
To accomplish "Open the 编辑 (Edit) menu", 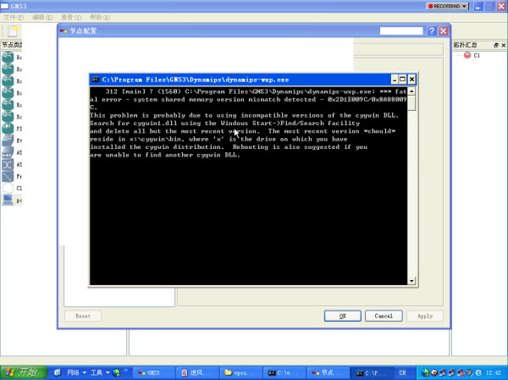I will pos(42,17).
